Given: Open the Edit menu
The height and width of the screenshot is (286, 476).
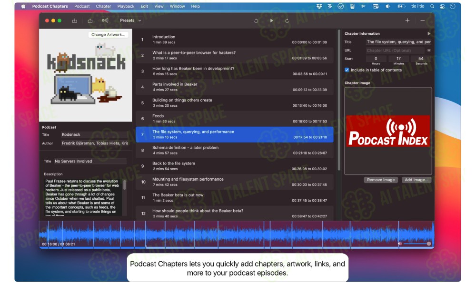Looking at the screenshot, I should pyautogui.click(x=144, y=6).
